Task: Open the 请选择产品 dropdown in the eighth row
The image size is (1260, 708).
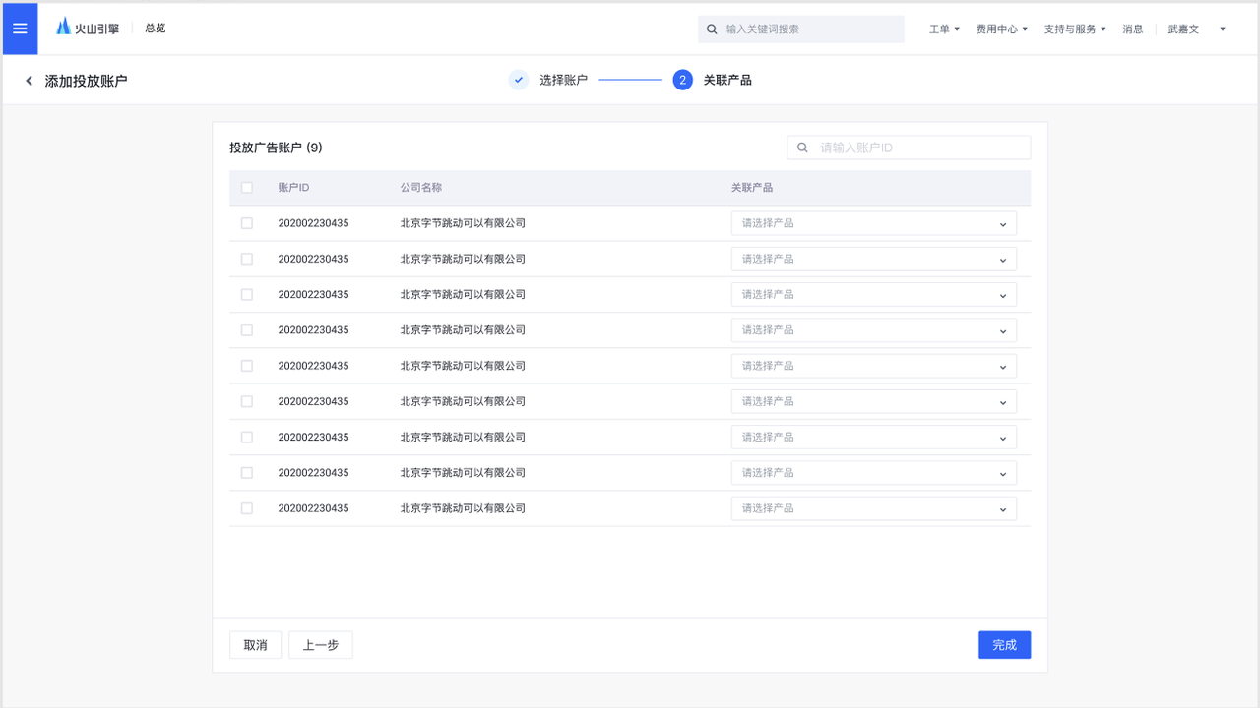Action: 874,473
